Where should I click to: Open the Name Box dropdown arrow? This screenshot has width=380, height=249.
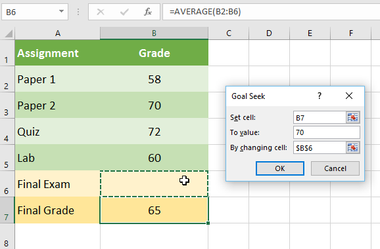click(x=61, y=11)
